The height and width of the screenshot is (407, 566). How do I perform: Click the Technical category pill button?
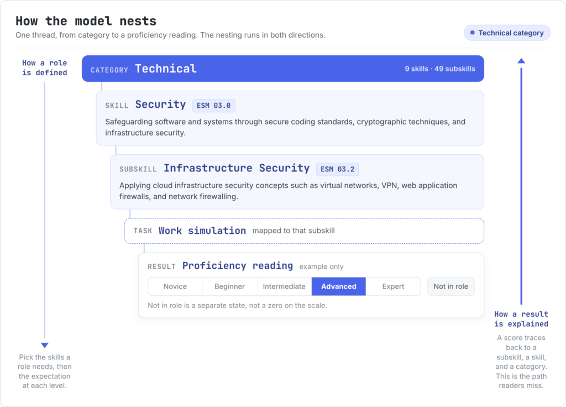pos(507,33)
